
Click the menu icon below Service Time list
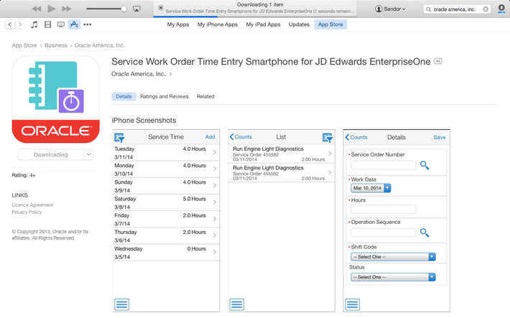(121, 304)
